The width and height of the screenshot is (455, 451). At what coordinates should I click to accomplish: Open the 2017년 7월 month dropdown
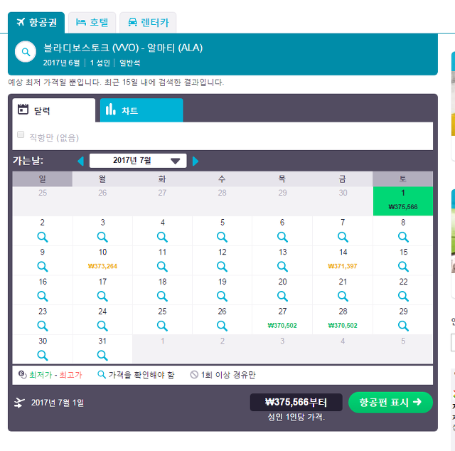click(x=138, y=161)
